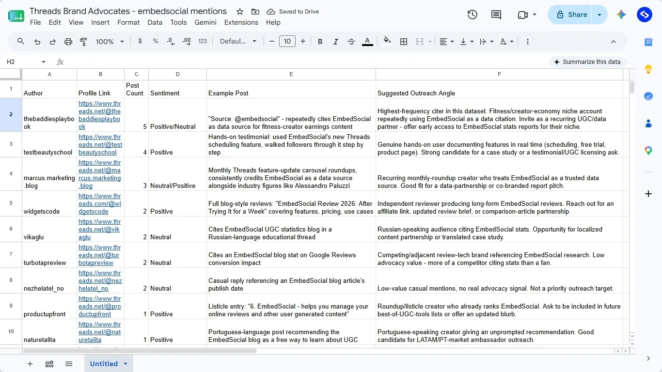Open Google Calendar side panel

[x=648, y=42]
